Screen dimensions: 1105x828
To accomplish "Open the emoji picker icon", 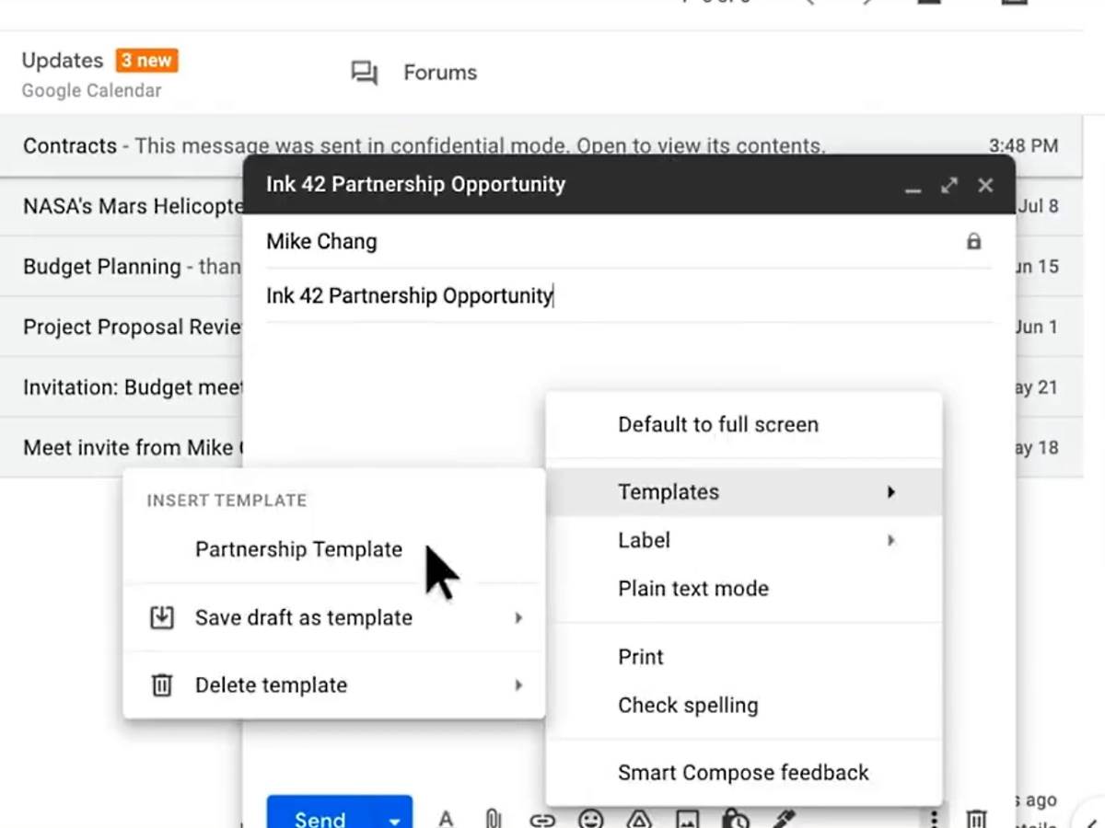I will (590, 819).
